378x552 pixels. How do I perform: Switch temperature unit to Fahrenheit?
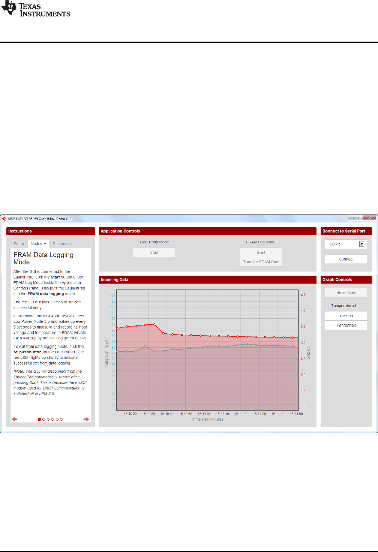(346, 325)
